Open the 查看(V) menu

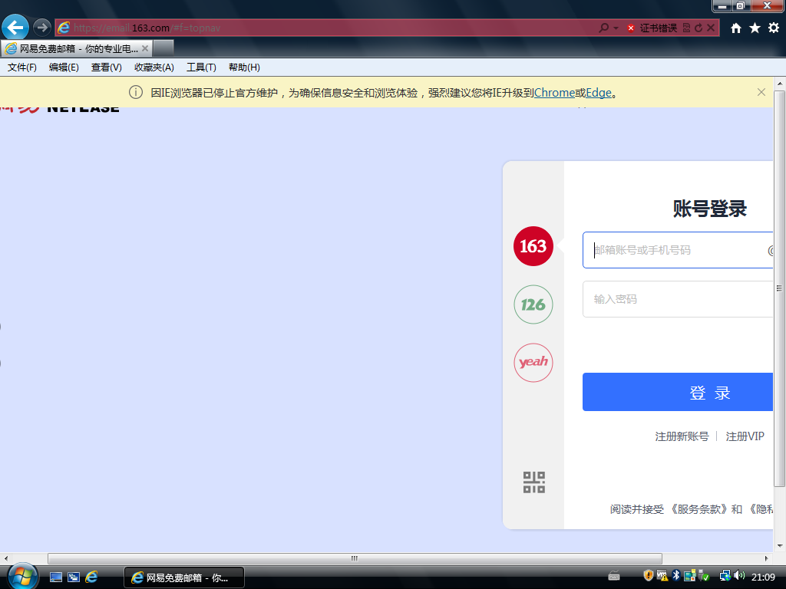click(x=106, y=67)
